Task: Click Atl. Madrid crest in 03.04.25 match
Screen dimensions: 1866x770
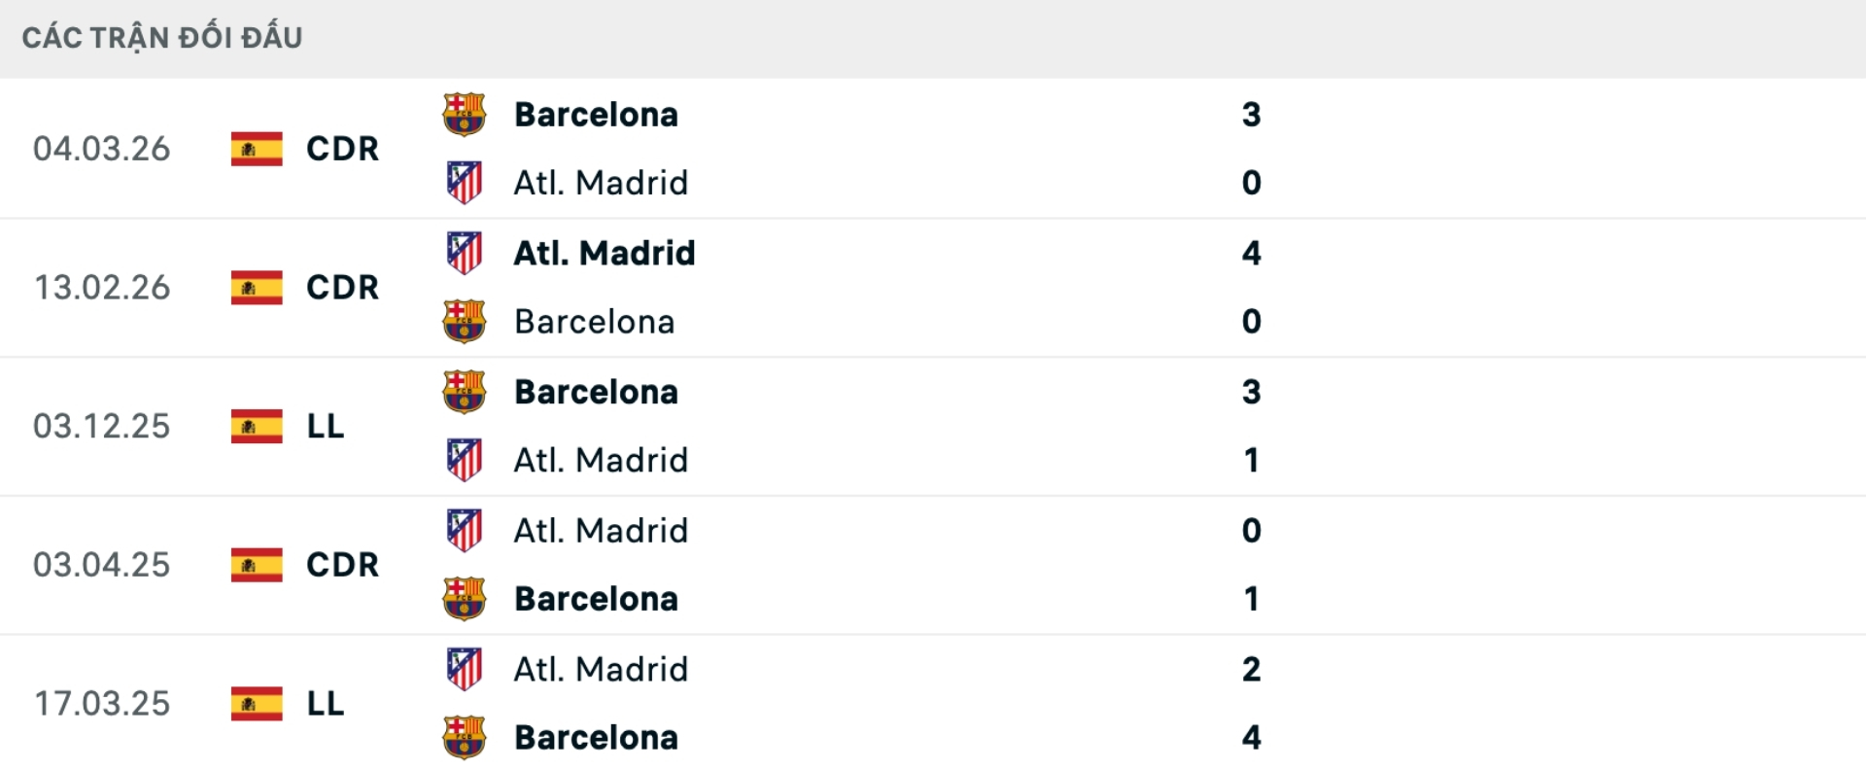Action: pos(464,531)
